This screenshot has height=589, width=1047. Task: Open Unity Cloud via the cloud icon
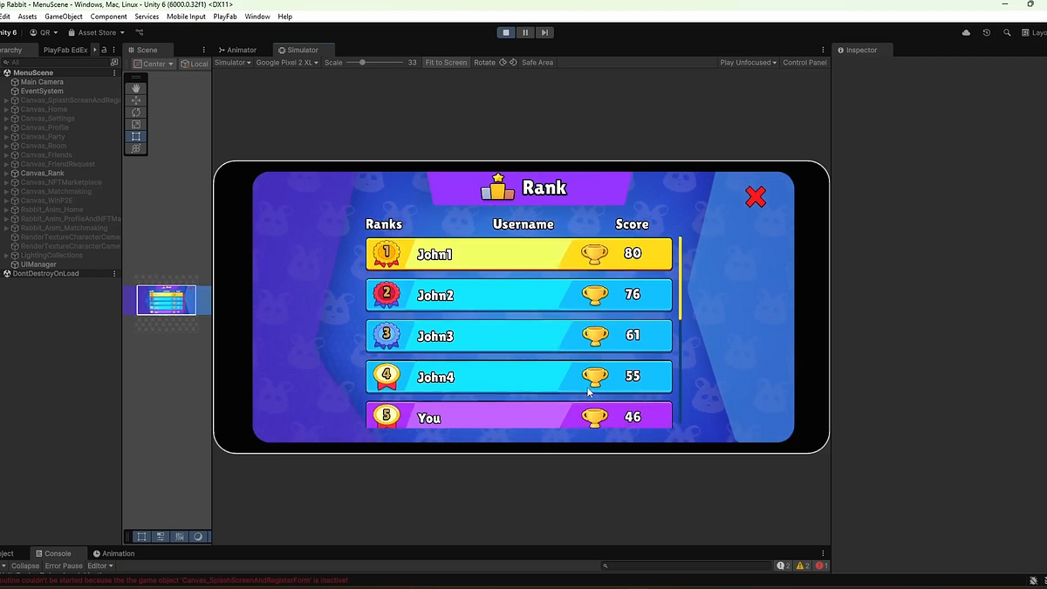click(x=965, y=32)
